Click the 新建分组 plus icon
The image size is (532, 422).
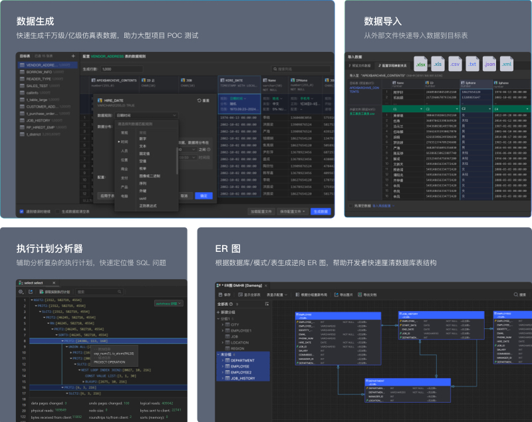coord(218,312)
